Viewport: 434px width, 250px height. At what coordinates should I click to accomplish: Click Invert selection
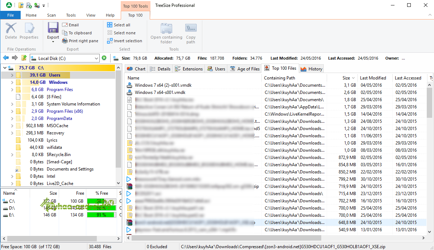coord(125,41)
